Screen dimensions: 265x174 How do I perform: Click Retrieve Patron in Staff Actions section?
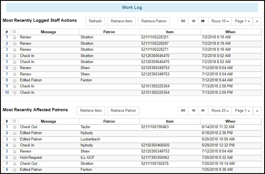pos(154,21)
